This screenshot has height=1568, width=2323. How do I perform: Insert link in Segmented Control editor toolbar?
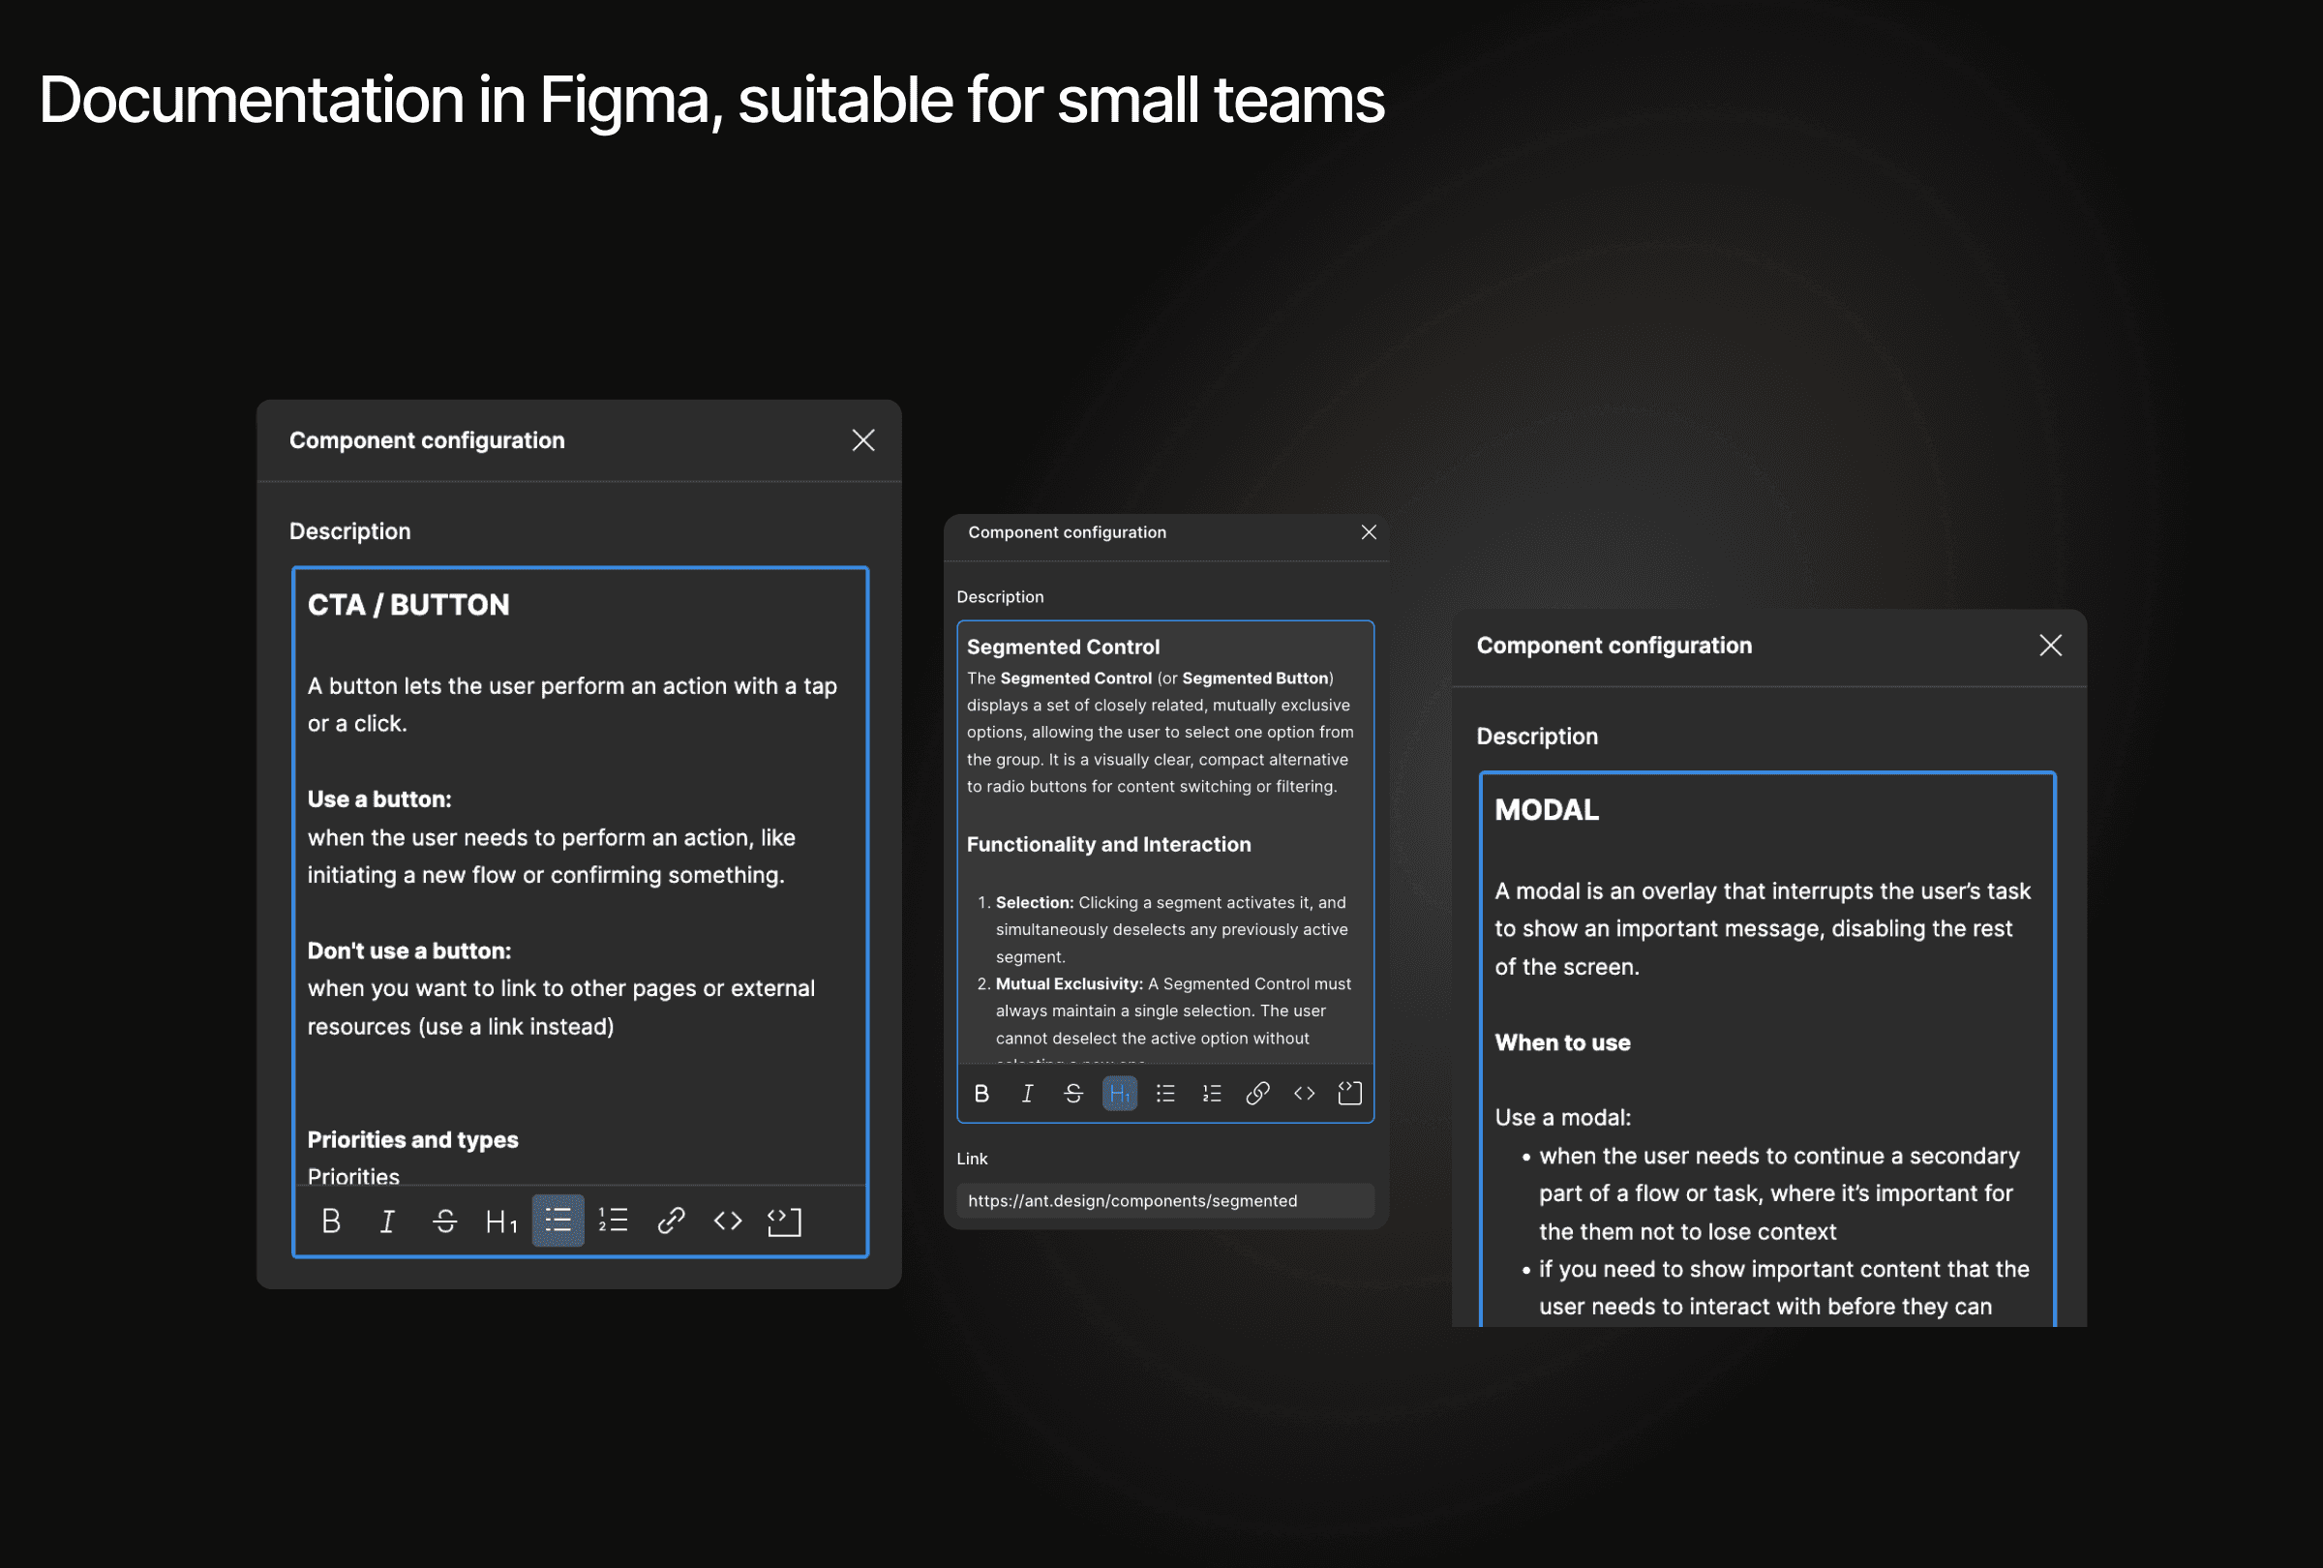pyautogui.click(x=1257, y=1094)
